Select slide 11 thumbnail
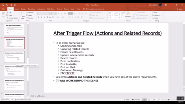The image size is (185, 104). tap(14, 57)
